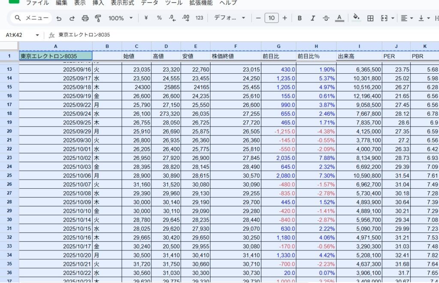Open the 表示形式 menu
Viewport: 439px width, 283px height.
click(x=122, y=3)
